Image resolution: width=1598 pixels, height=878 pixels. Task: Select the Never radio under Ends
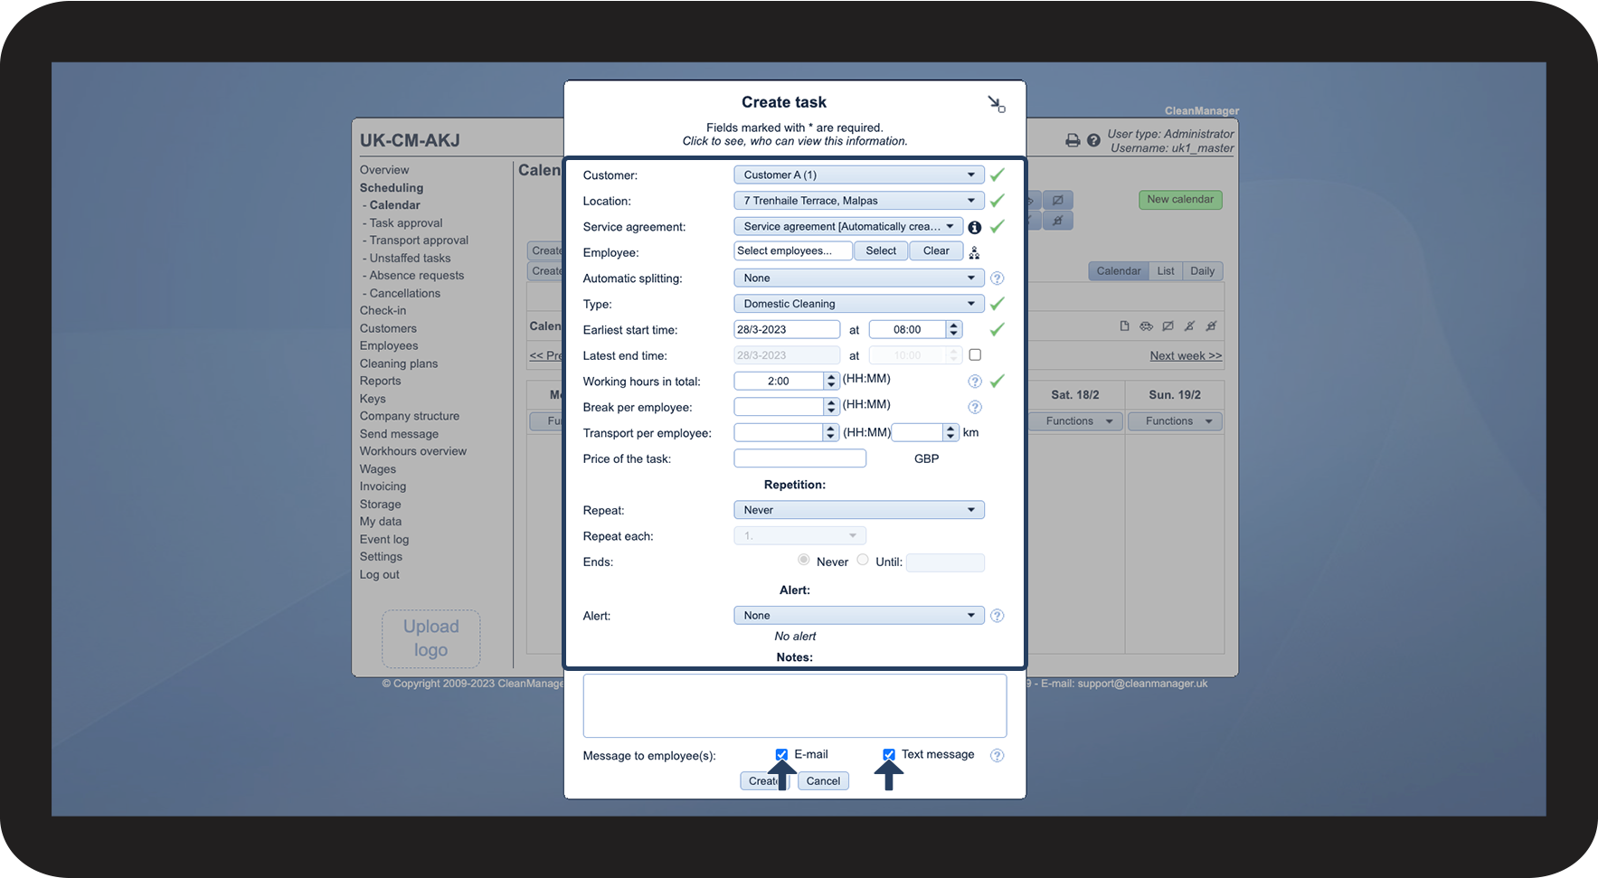(803, 560)
